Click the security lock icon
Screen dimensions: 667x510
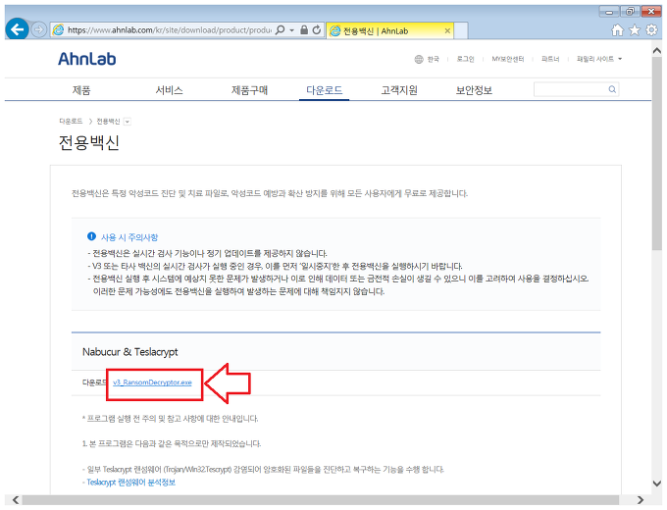click(304, 30)
